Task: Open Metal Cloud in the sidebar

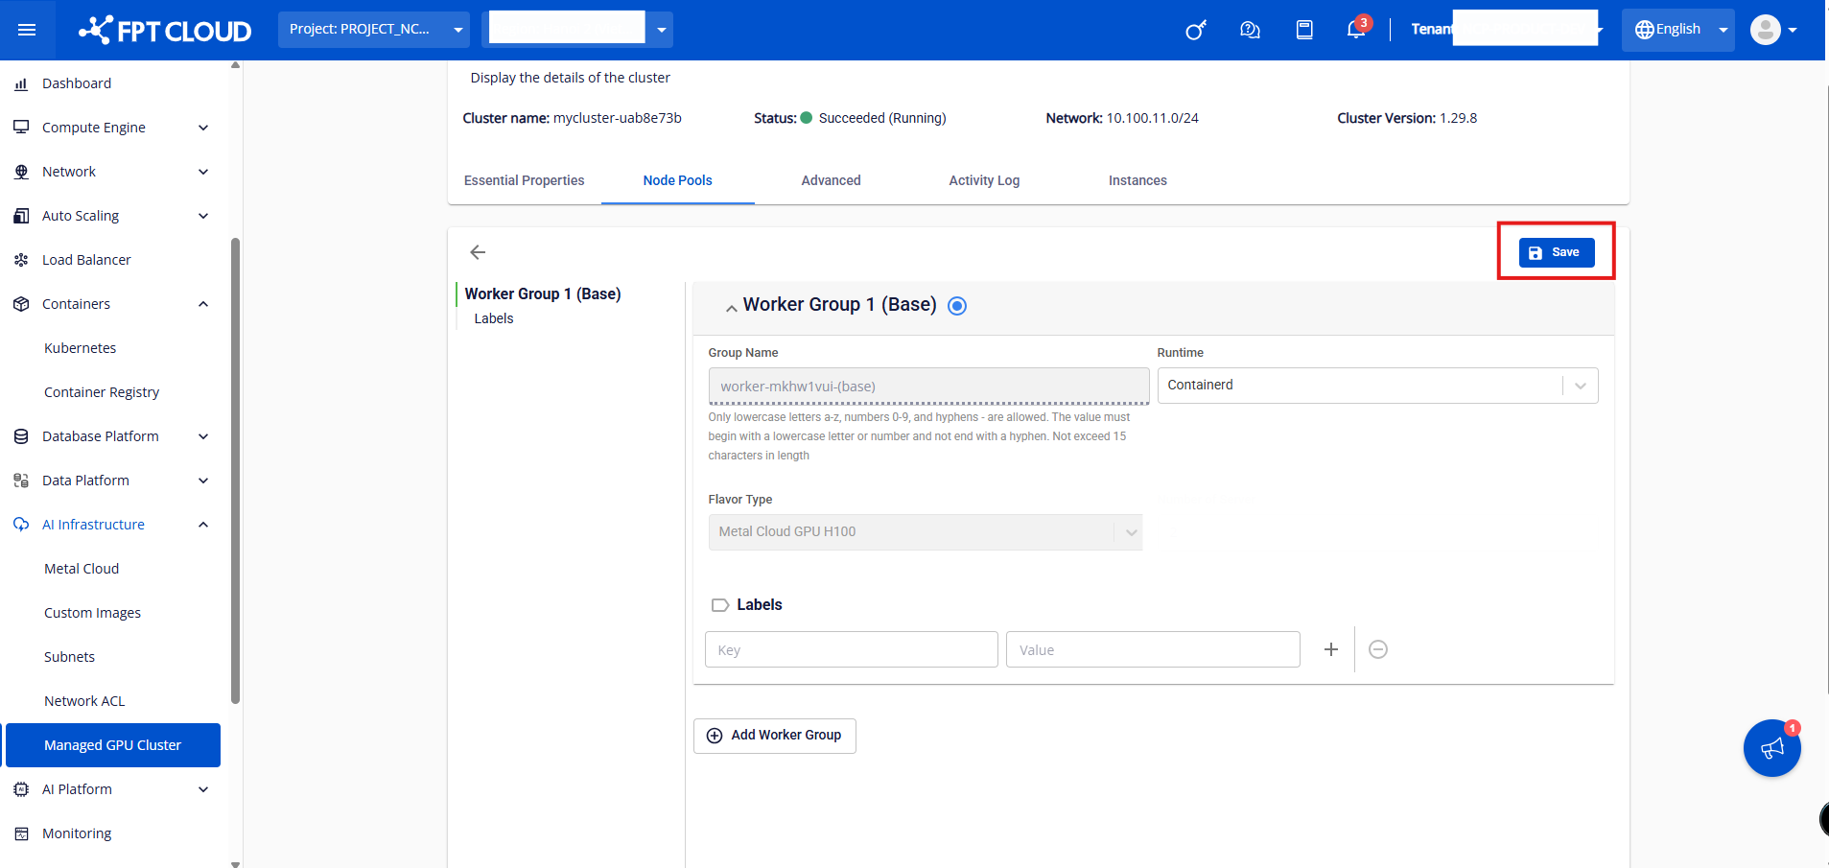Action: click(x=82, y=569)
